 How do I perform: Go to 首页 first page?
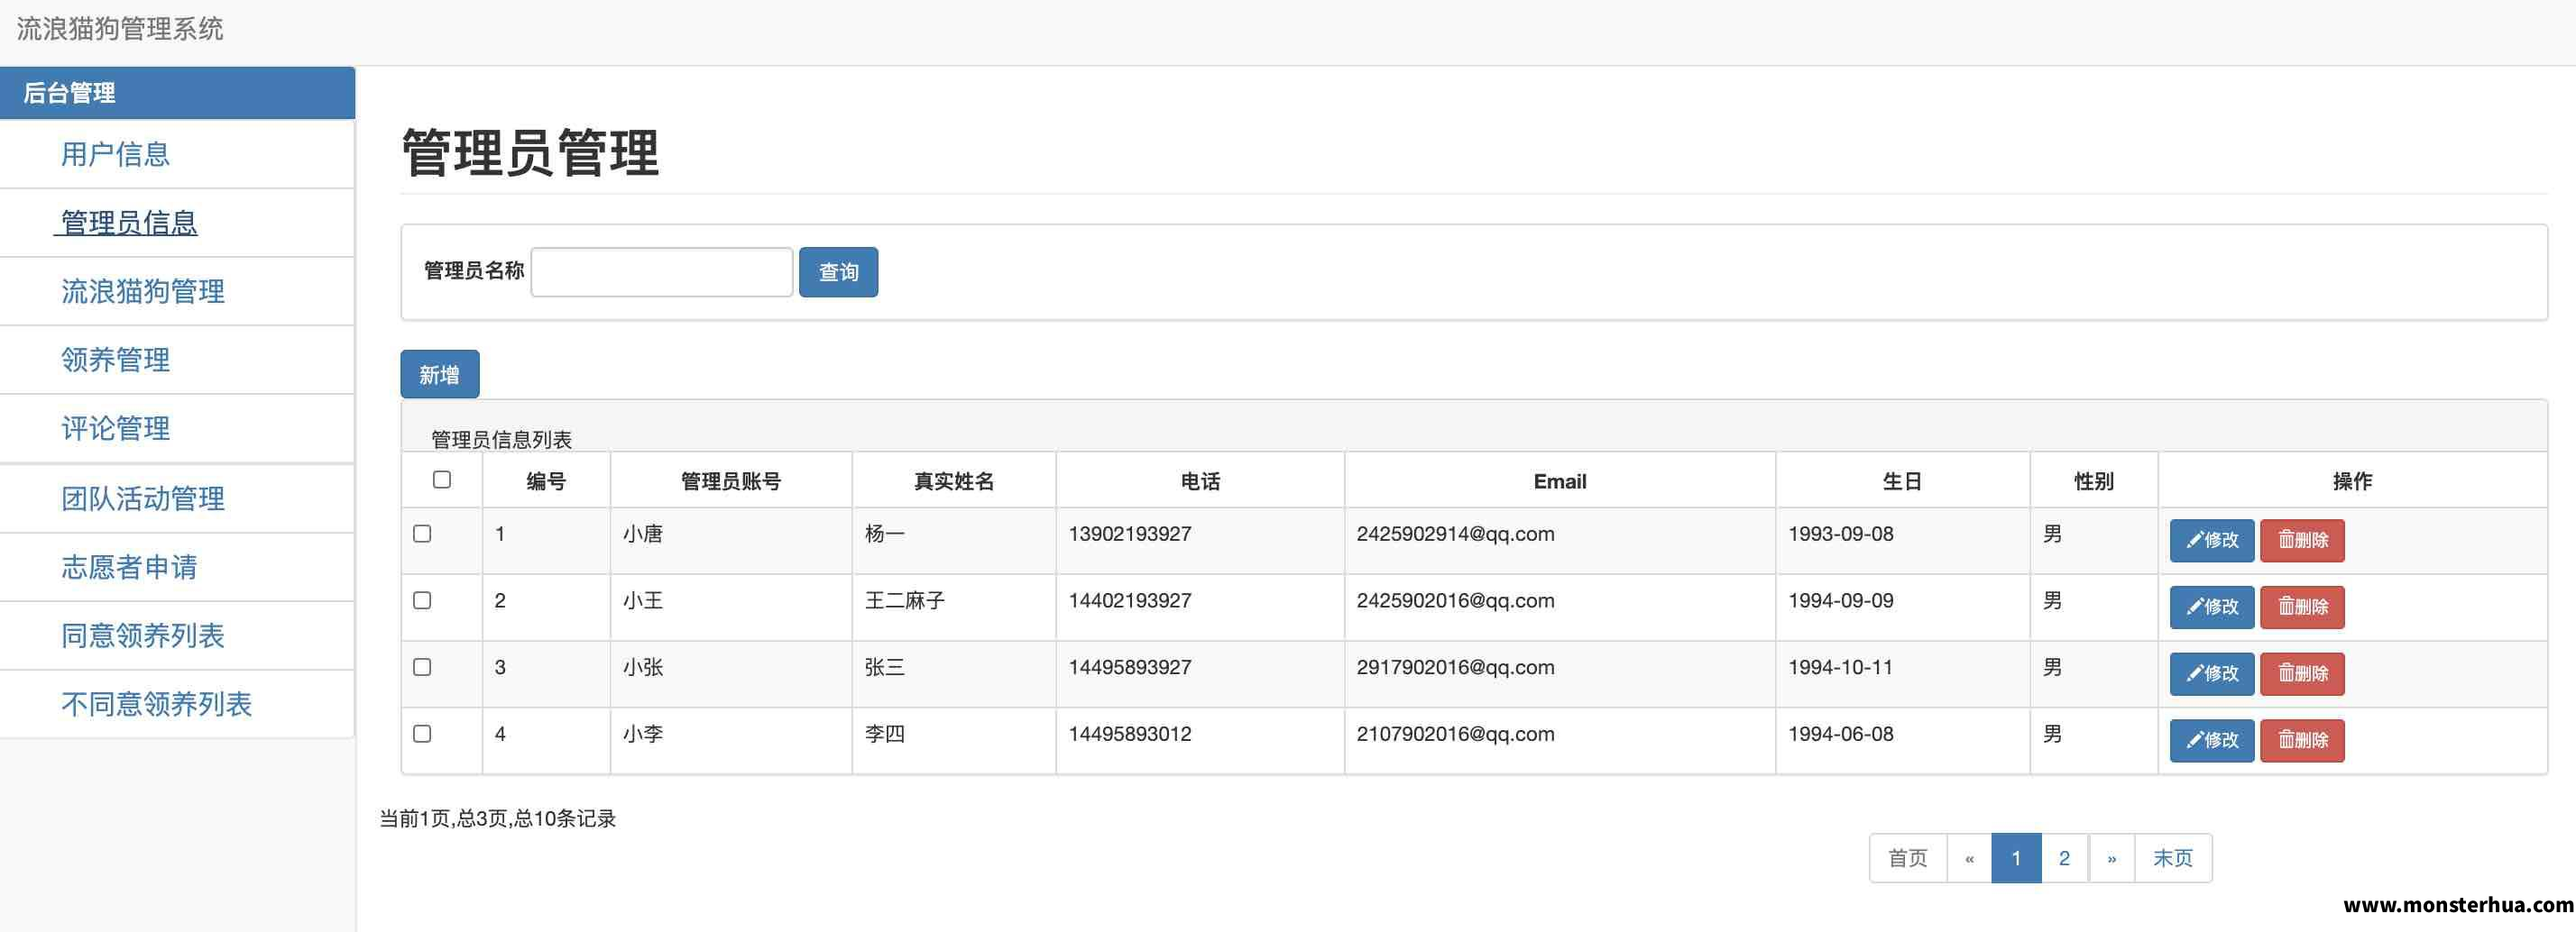(1907, 858)
